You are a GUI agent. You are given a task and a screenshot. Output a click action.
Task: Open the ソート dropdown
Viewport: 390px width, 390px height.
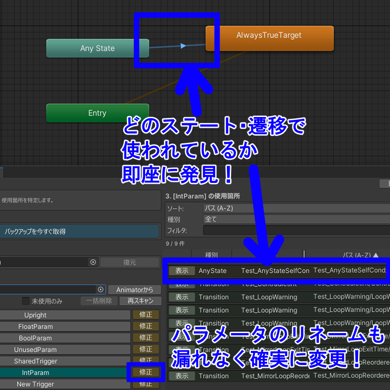coord(296,208)
